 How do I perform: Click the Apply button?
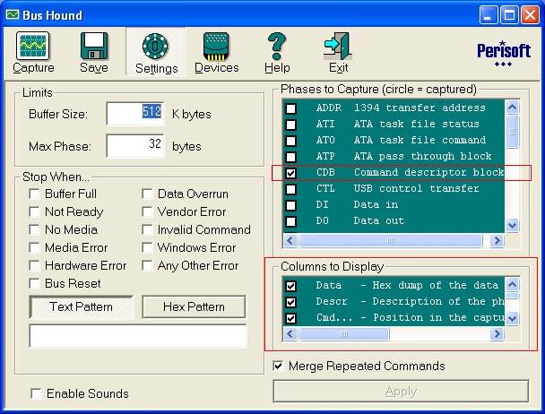click(x=401, y=392)
